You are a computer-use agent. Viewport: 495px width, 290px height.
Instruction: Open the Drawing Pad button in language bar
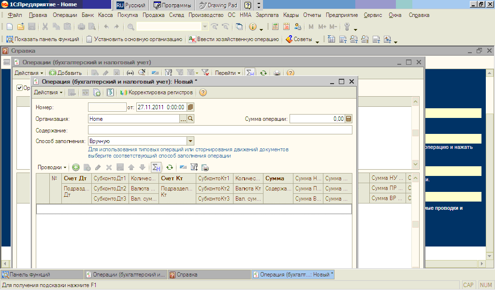click(218, 5)
